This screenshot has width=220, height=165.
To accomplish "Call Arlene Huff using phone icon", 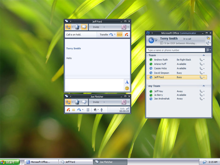I will pyautogui.click(x=201, y=64).
